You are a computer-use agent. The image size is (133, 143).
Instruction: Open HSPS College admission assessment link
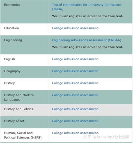75,133
